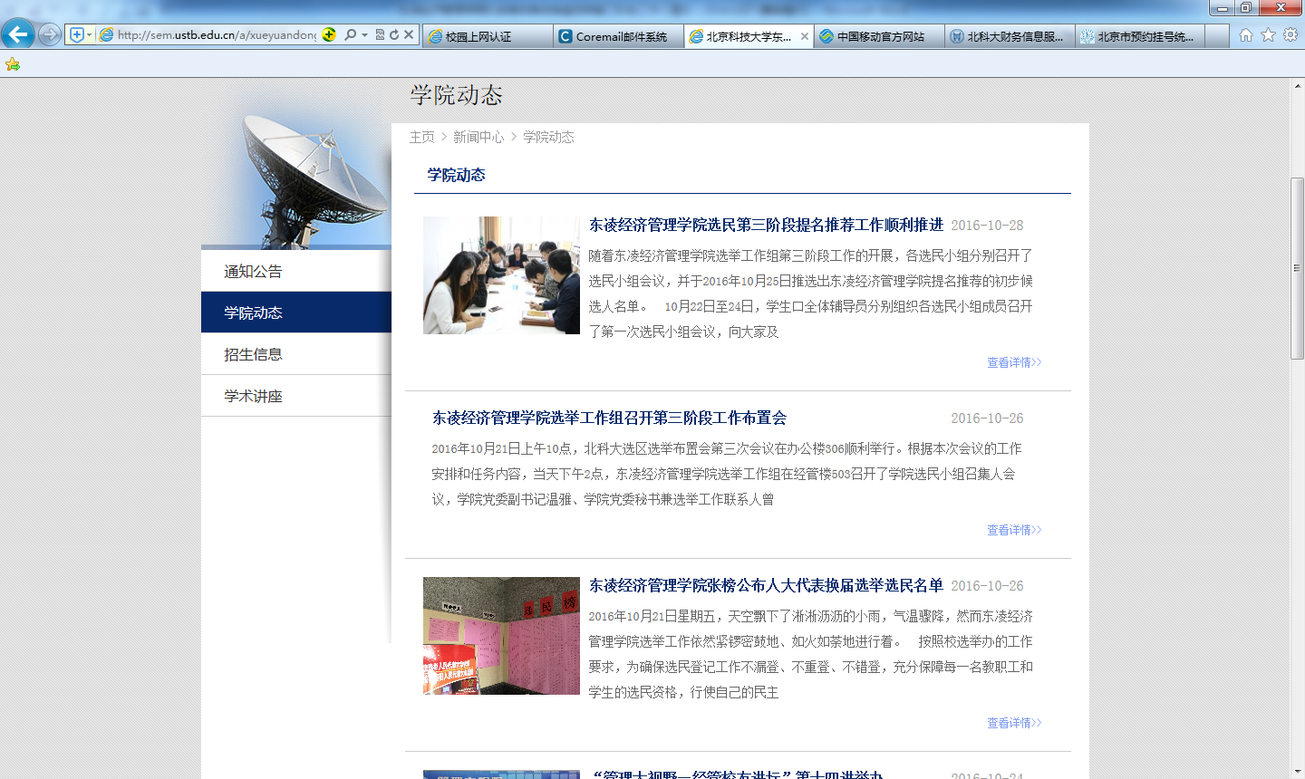The height and width of the screenshot is (779, 1305).
Task: Expand the search provider dropdown arrow
Action: click(x=364, y=34)
